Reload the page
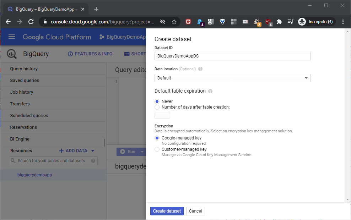This screenshot has width=351, height=220. click(x=31, y=22)
